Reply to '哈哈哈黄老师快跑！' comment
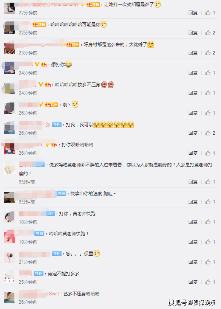 193,242
